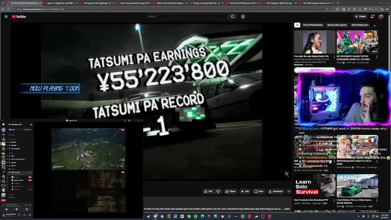
Task: Reload the page with the refresh icon
Action: (9, 9)
